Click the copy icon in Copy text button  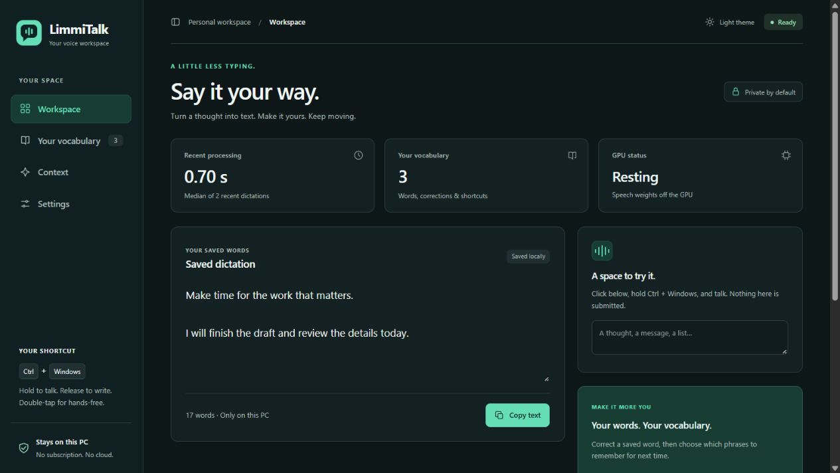(x=499, y=415)
